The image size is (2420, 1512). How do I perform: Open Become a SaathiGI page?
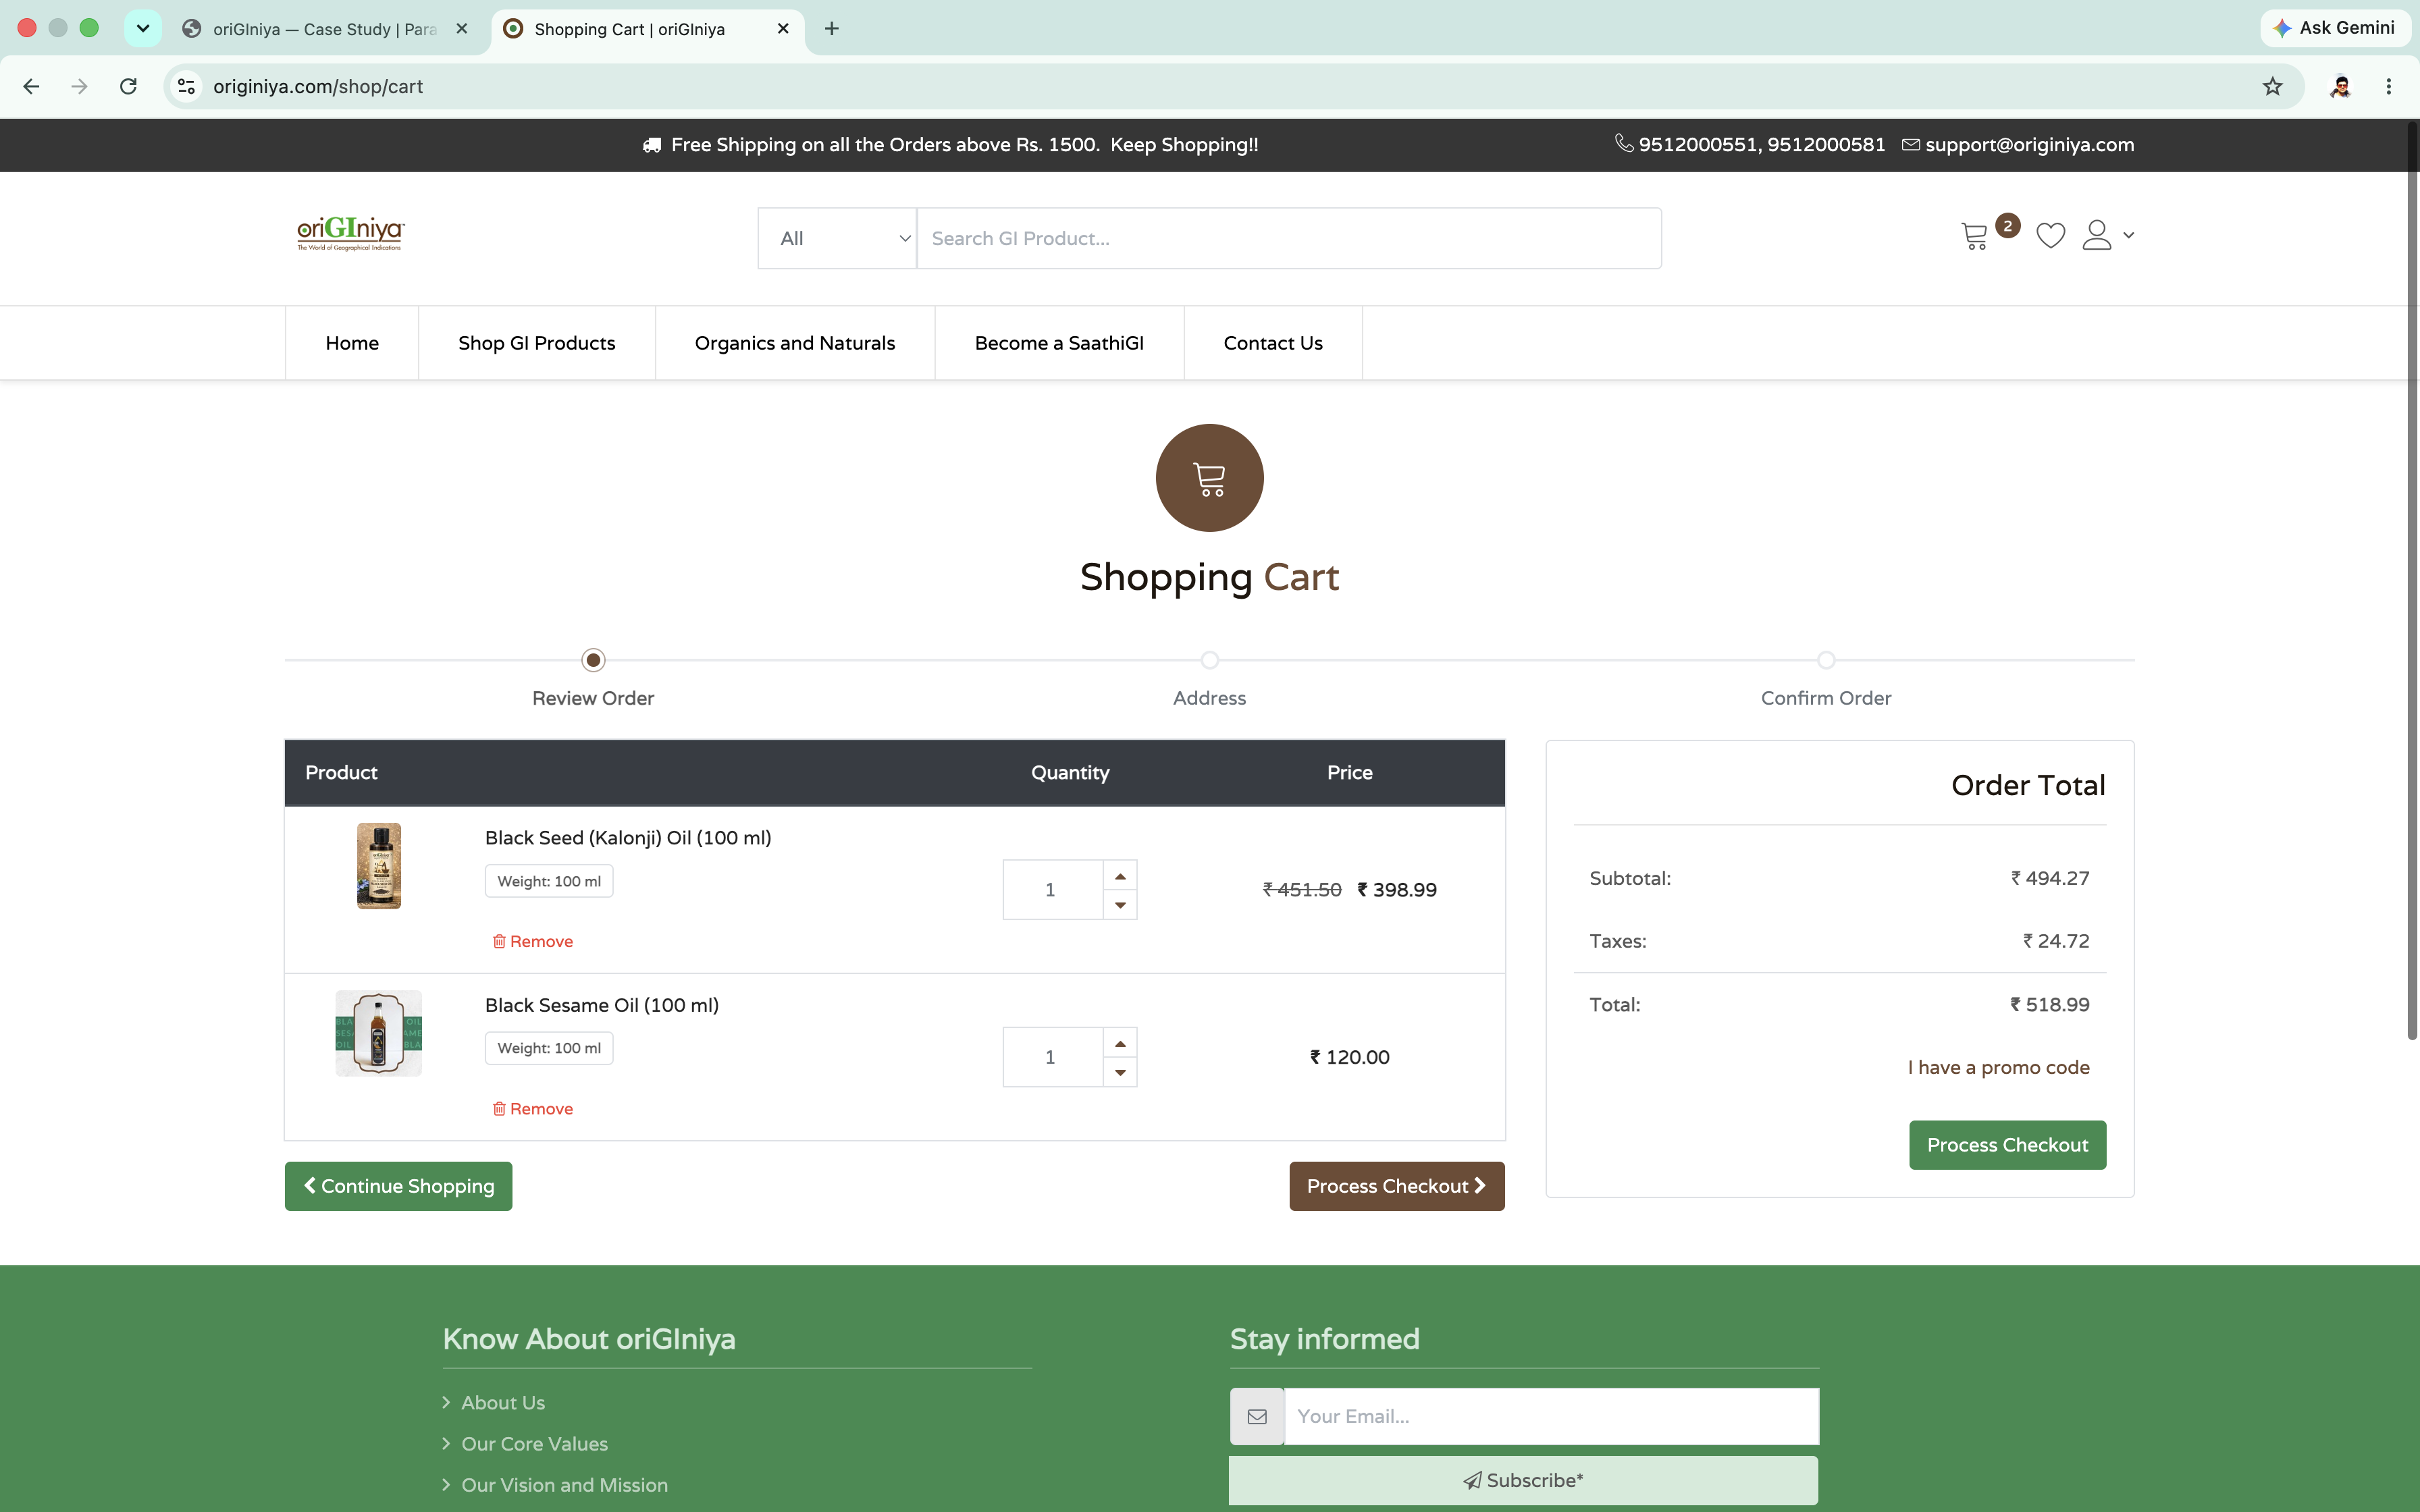tap(1059, 343)
